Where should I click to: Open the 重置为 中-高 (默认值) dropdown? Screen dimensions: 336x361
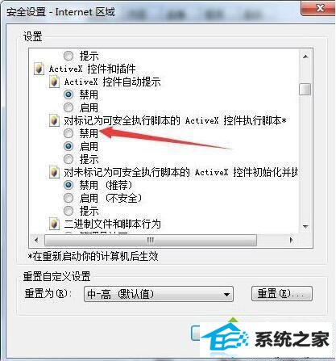159,294
